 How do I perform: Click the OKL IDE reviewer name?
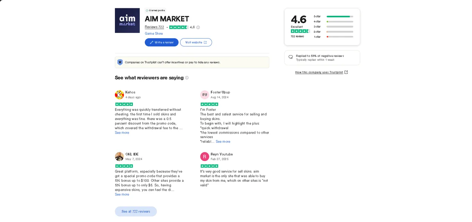pos(132,154)
